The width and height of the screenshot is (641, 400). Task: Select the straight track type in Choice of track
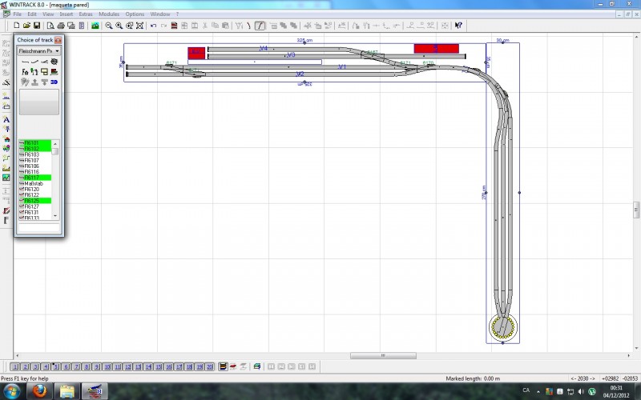click(25, 62)
